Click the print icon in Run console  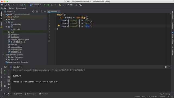pos(9,84)
